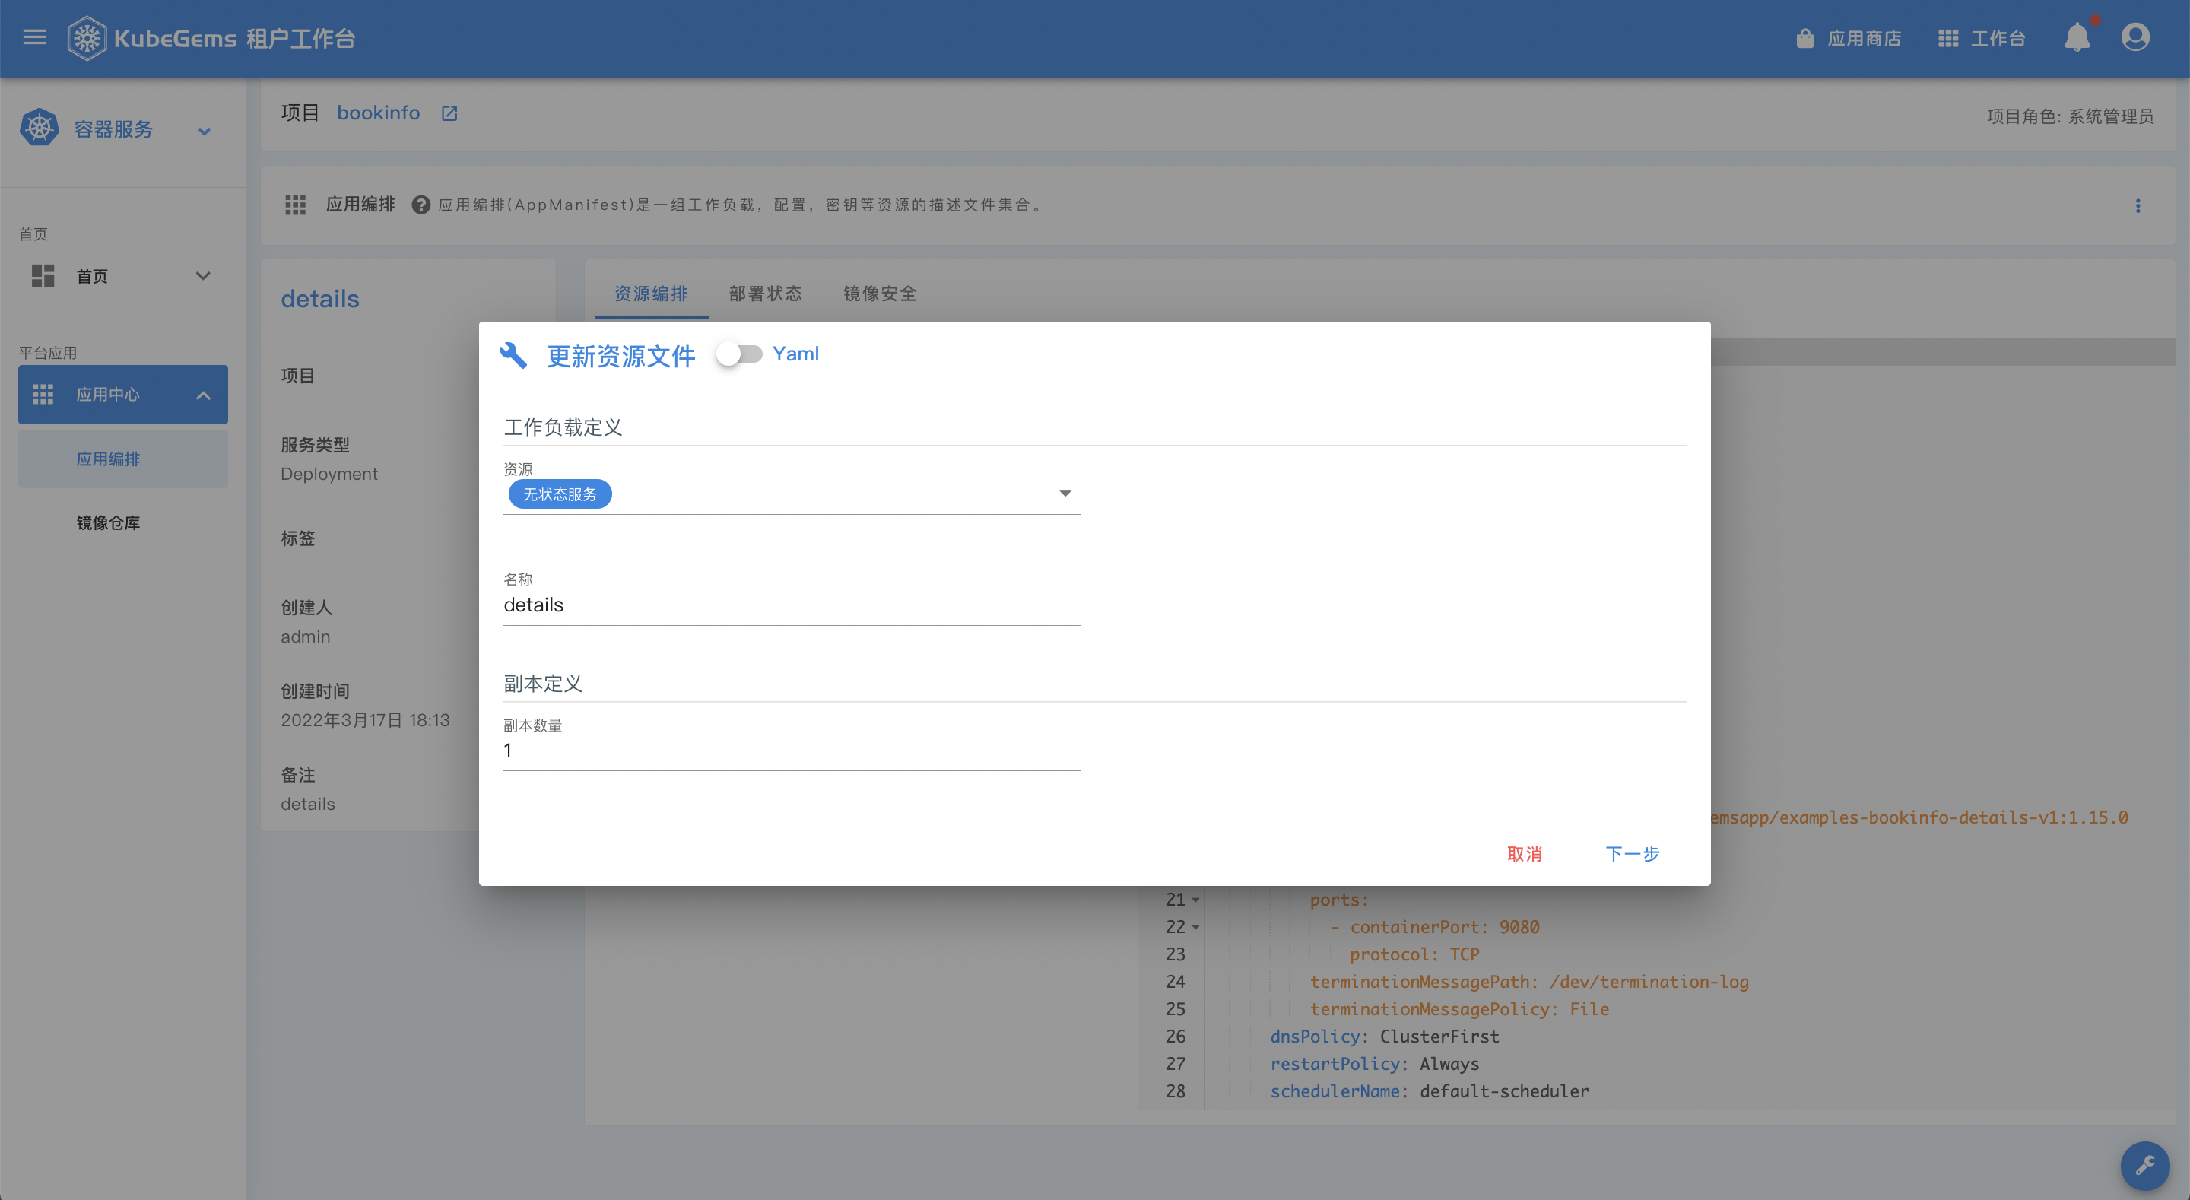Image resolution: width=2190 pixels, height=1200 pixels.
Task: Open bookinfo project external link icon
Action: [x=449, y=113]
